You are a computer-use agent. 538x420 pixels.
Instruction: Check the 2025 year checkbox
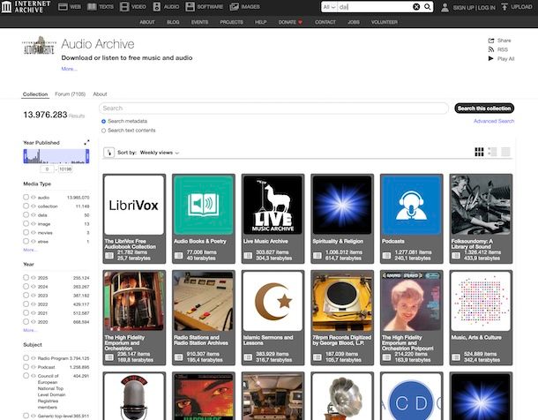26,277
